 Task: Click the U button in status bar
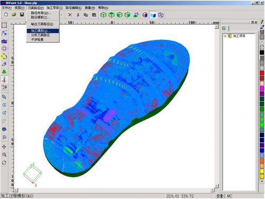coord(228,196)
